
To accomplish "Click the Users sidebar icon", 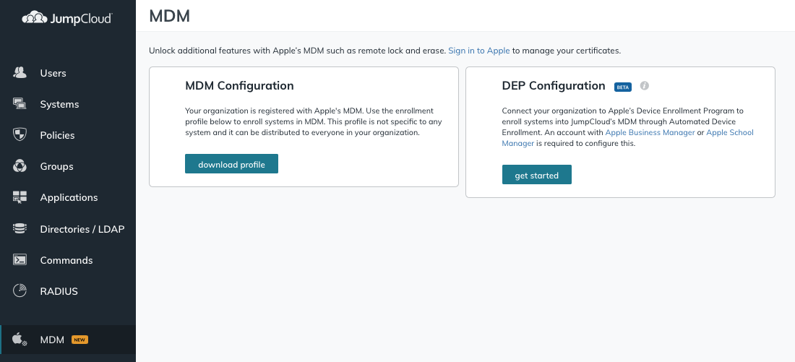I will [20, 73].
